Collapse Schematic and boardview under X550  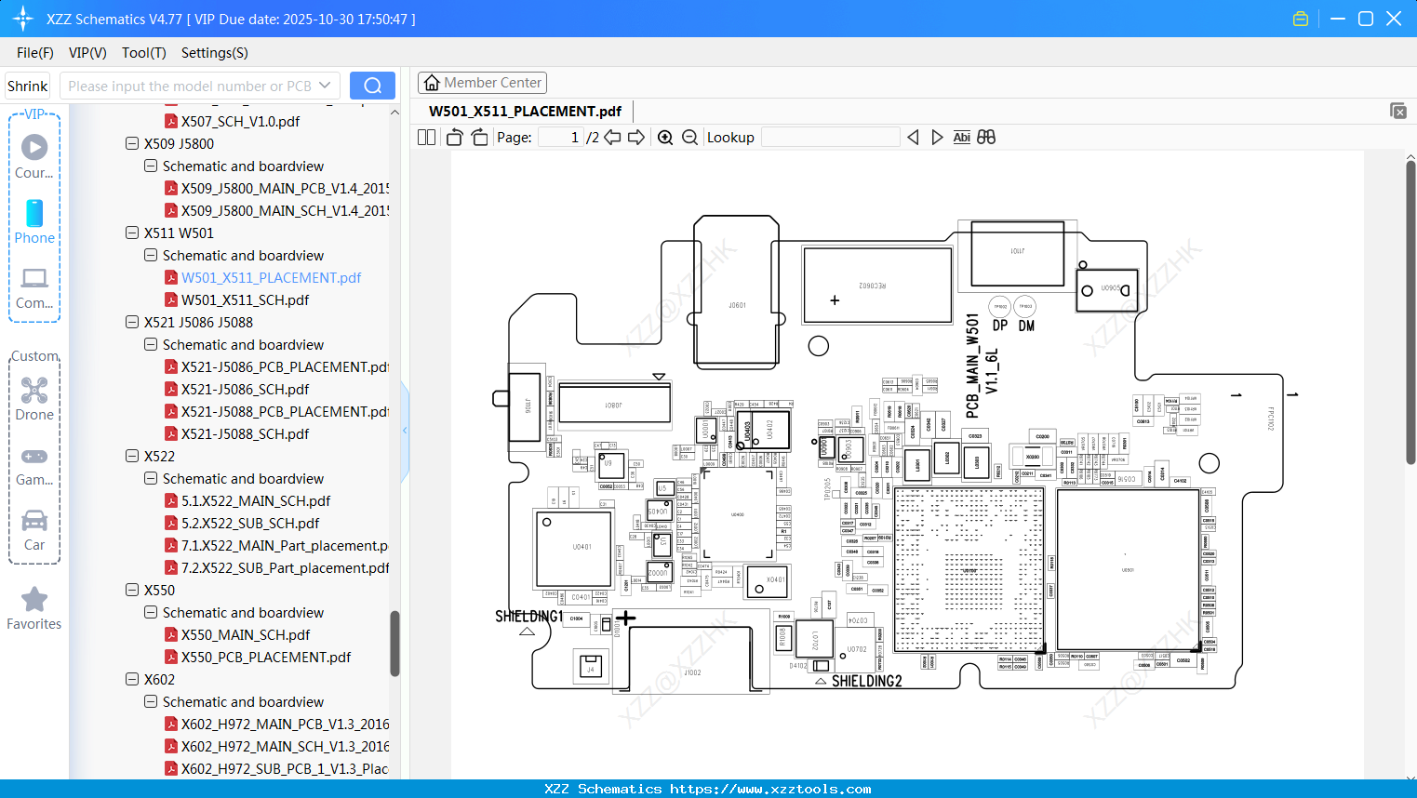(x=151, y=612)
